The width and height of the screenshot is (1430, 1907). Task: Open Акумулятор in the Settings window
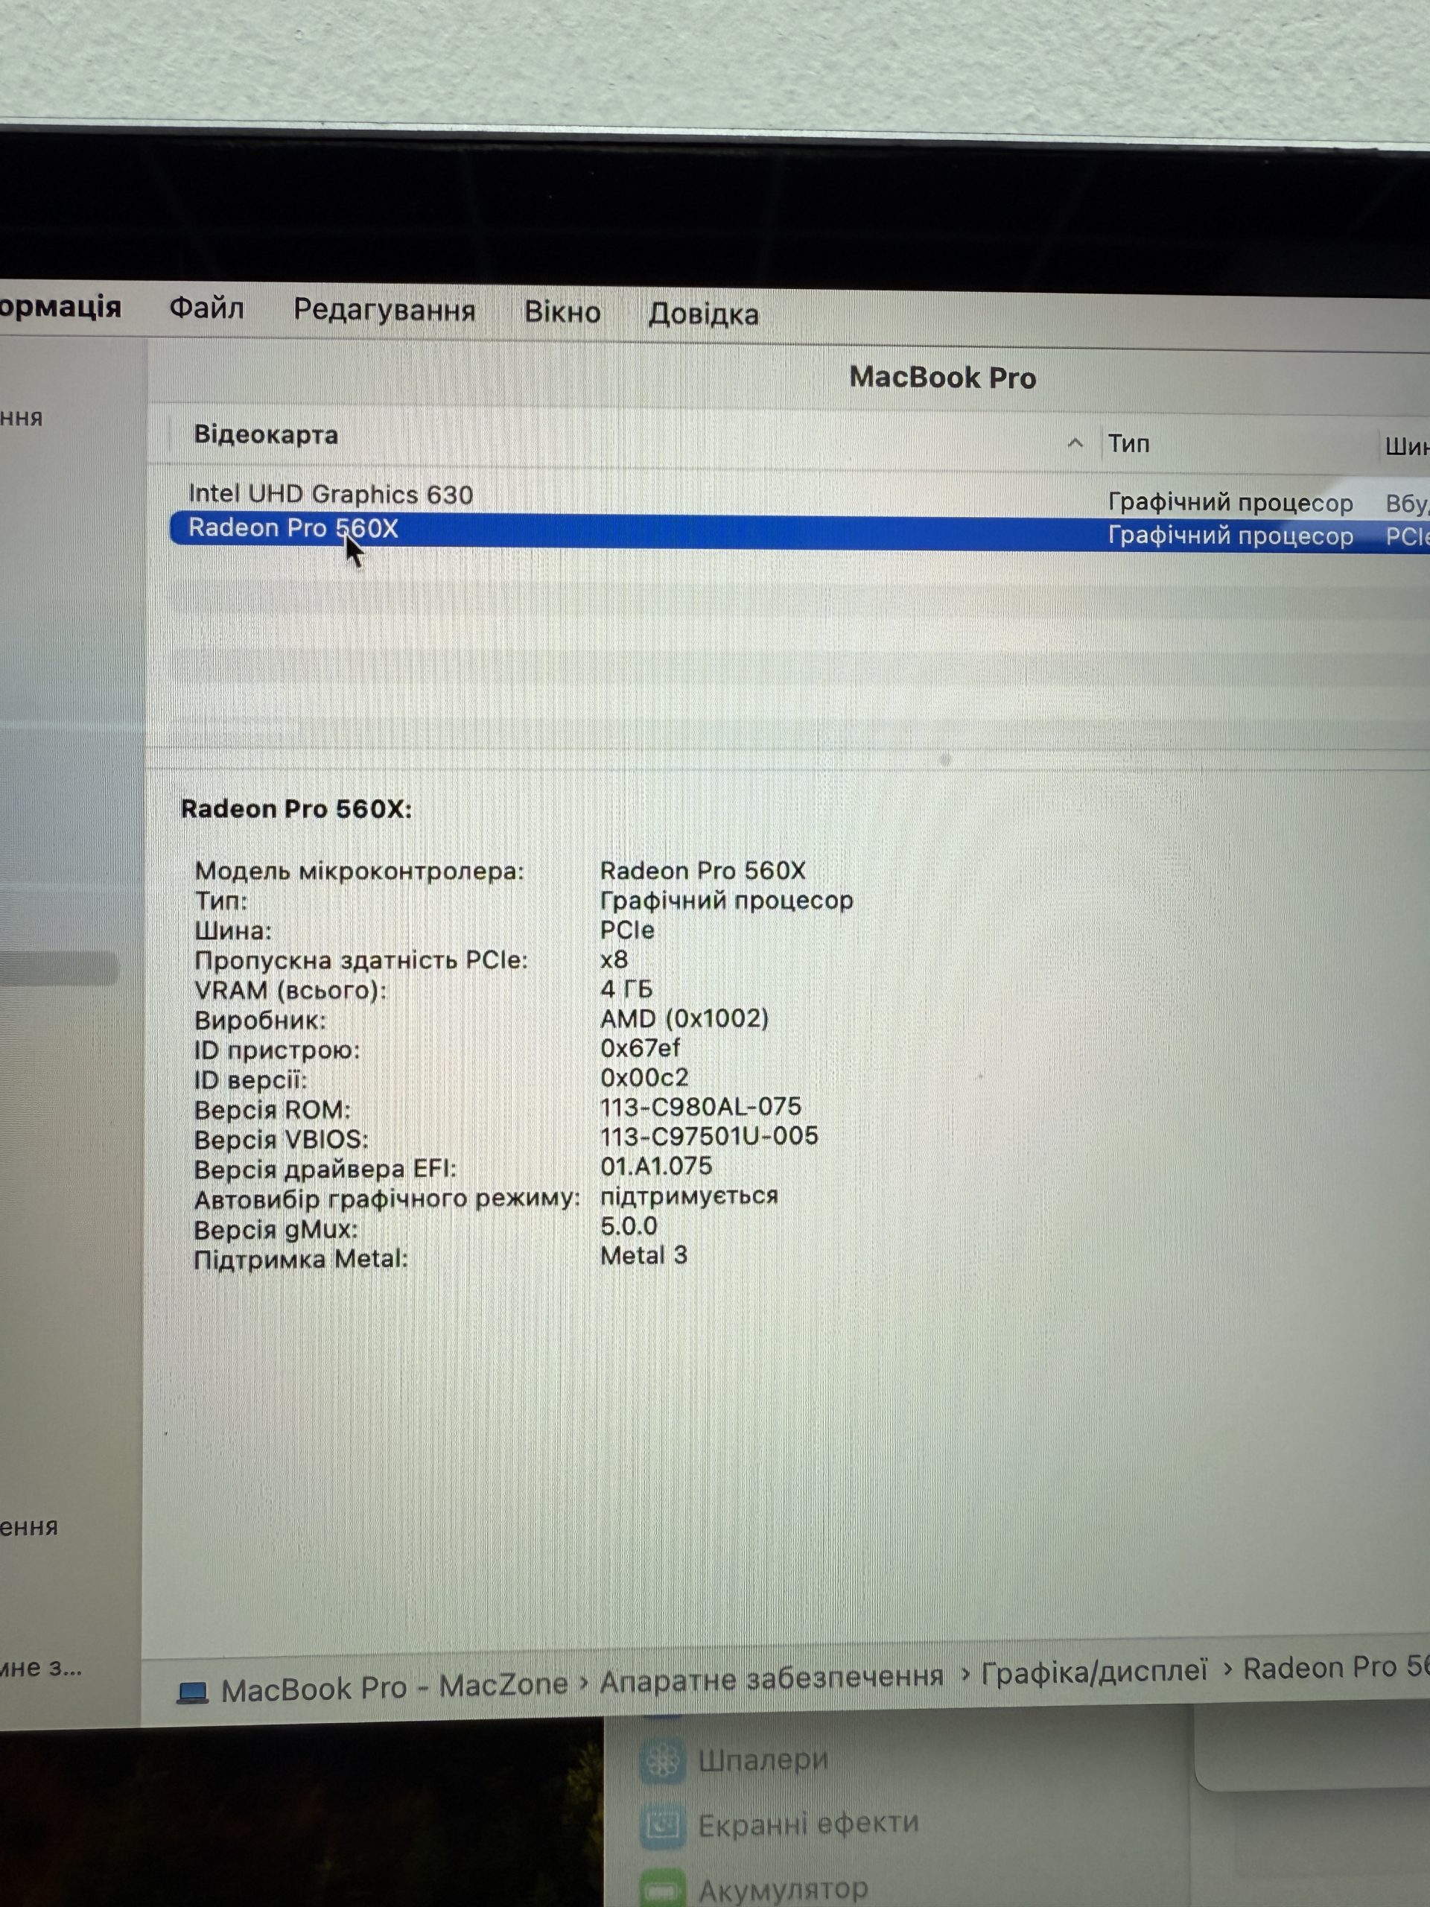click(x=783, y=1890)
